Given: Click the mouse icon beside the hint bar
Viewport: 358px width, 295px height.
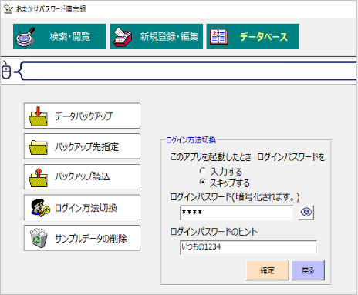Looking at the screenshot, I should point(6,71).
